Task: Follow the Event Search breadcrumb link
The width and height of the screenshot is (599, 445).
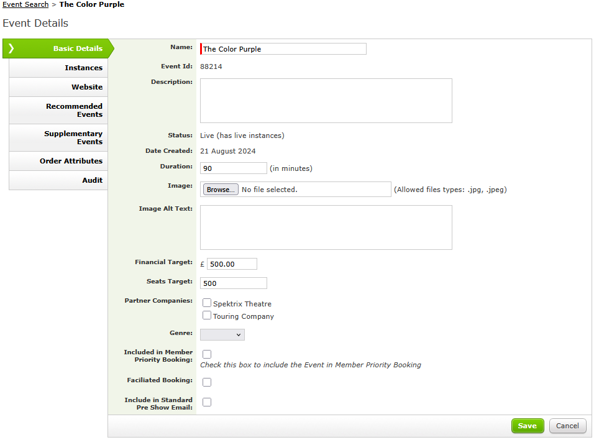Action: (25, 4)
